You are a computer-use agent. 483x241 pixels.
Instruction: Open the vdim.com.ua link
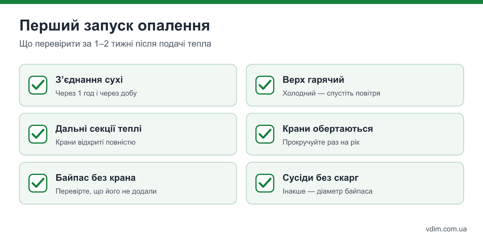pyautogui.click(x=446, y=229)
